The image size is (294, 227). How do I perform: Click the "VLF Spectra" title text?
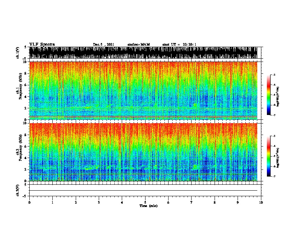click(x=42, y=45)
